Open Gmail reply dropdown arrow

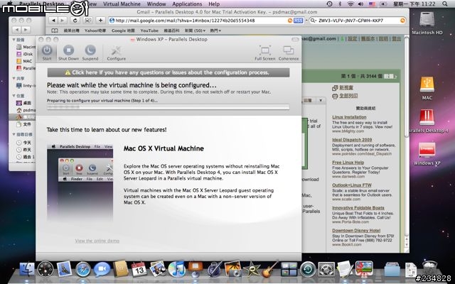[x=321, y=100]
